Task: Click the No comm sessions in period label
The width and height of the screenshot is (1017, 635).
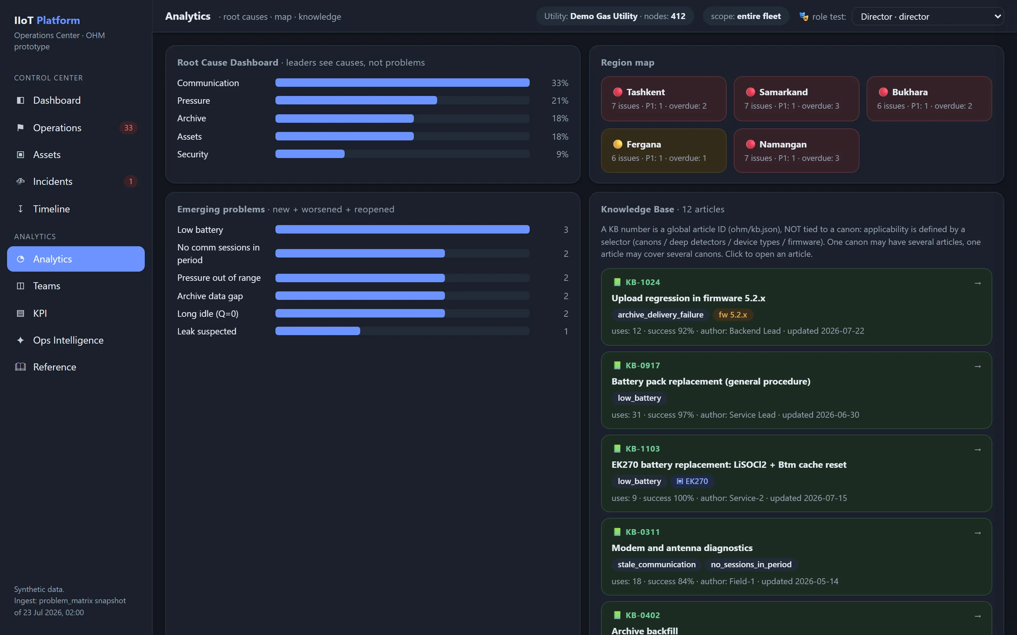Action: (x=219, y=254)
